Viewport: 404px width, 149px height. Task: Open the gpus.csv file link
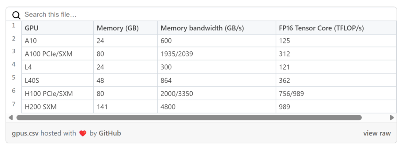coord(25,134)
